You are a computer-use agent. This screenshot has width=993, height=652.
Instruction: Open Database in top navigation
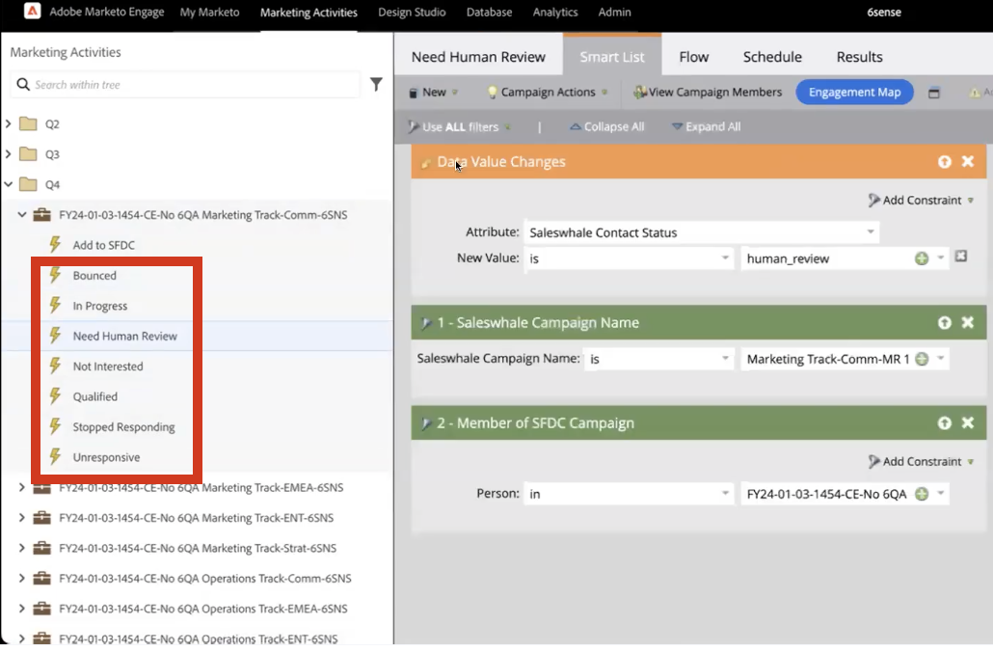pyautogui.click(x=489, y=12)
